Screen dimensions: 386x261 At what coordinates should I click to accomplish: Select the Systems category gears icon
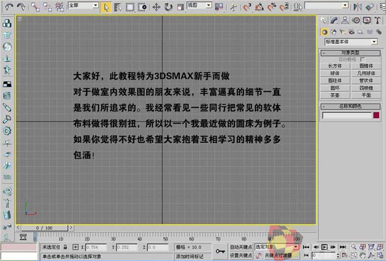pos(379,32)
